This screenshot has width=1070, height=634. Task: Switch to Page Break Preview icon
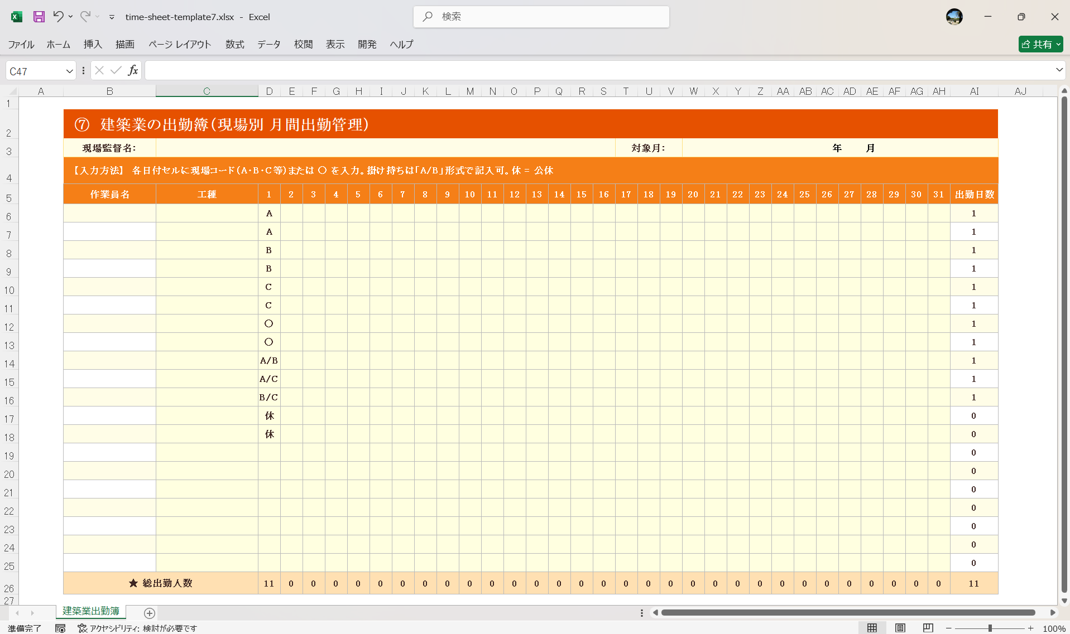click(928, 628)
